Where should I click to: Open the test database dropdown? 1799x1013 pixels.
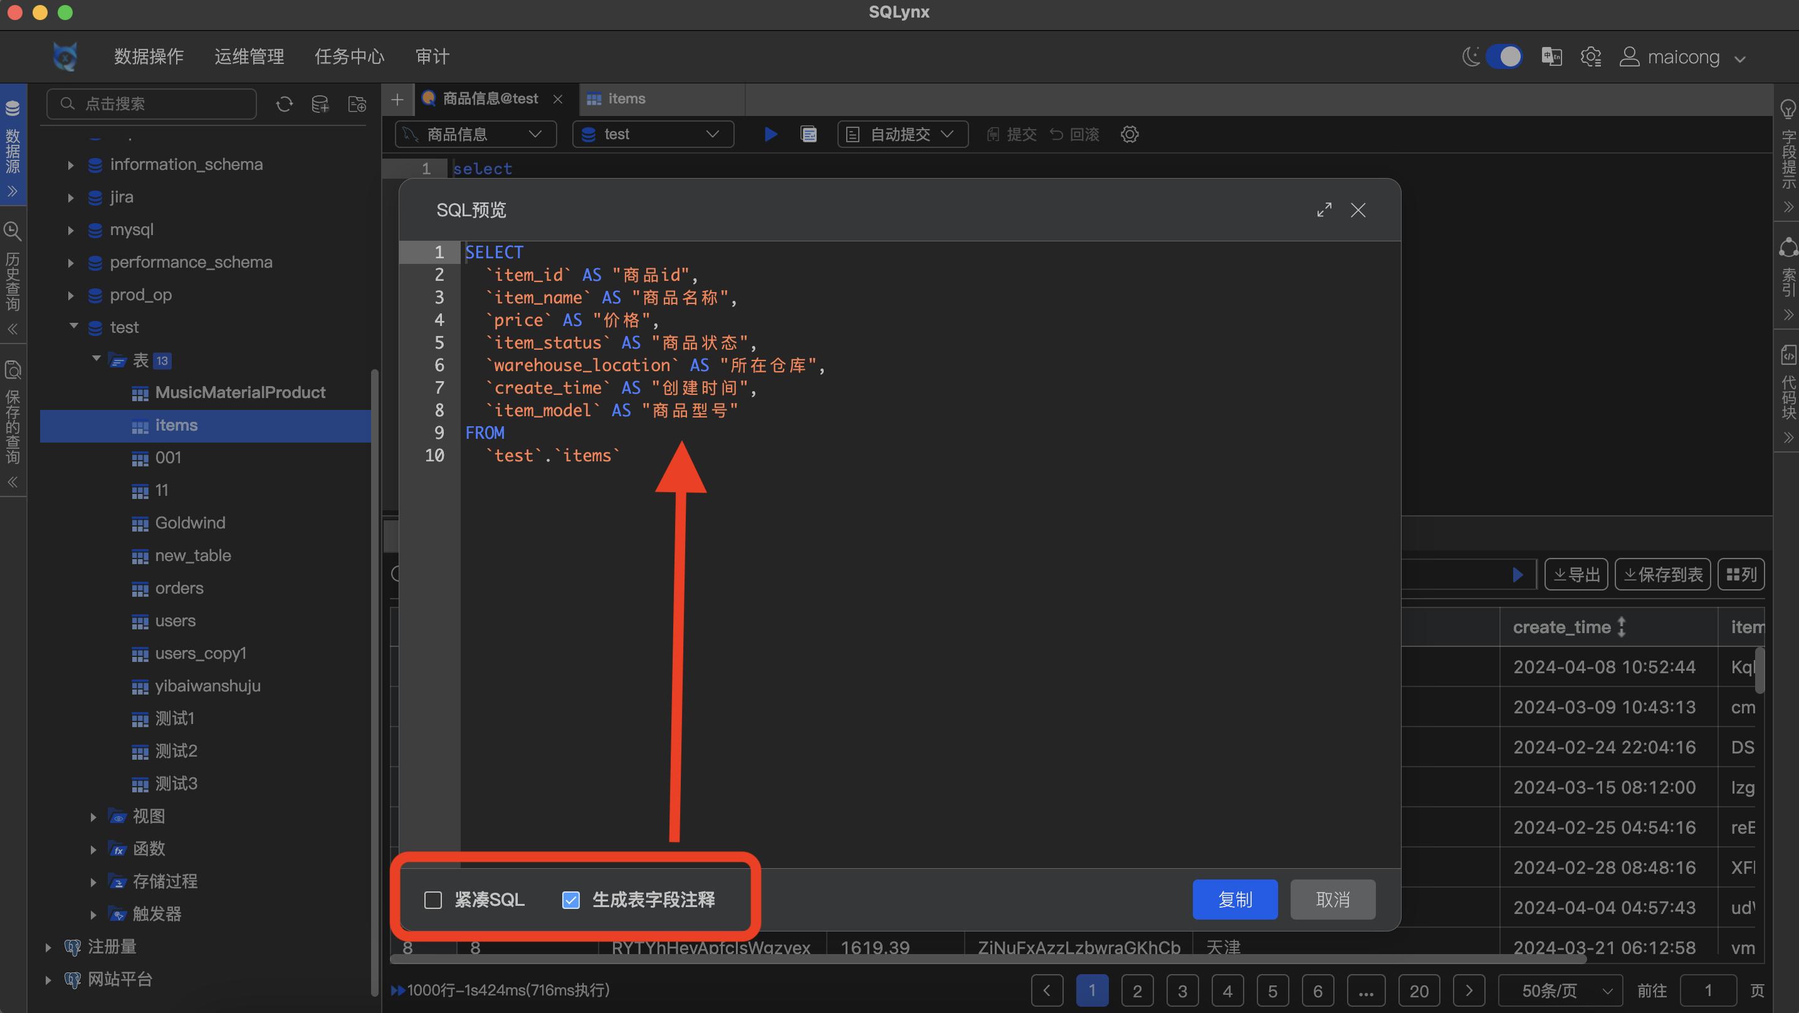[653, 134]
